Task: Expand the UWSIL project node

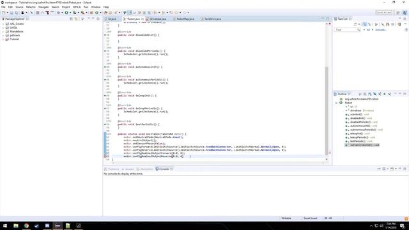Action: coord(3,27)
